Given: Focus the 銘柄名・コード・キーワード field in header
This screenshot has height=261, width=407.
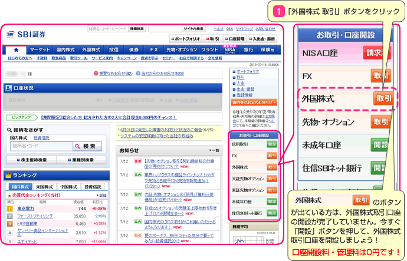Looking at the screenshot, I should 108,29.
